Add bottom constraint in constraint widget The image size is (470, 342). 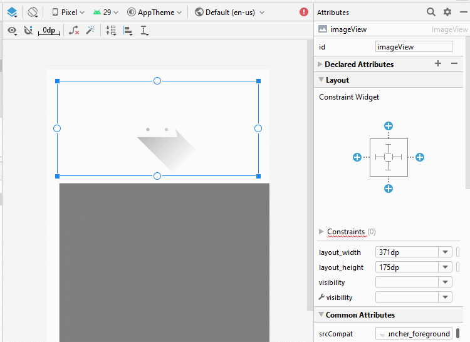click(389, 189)
